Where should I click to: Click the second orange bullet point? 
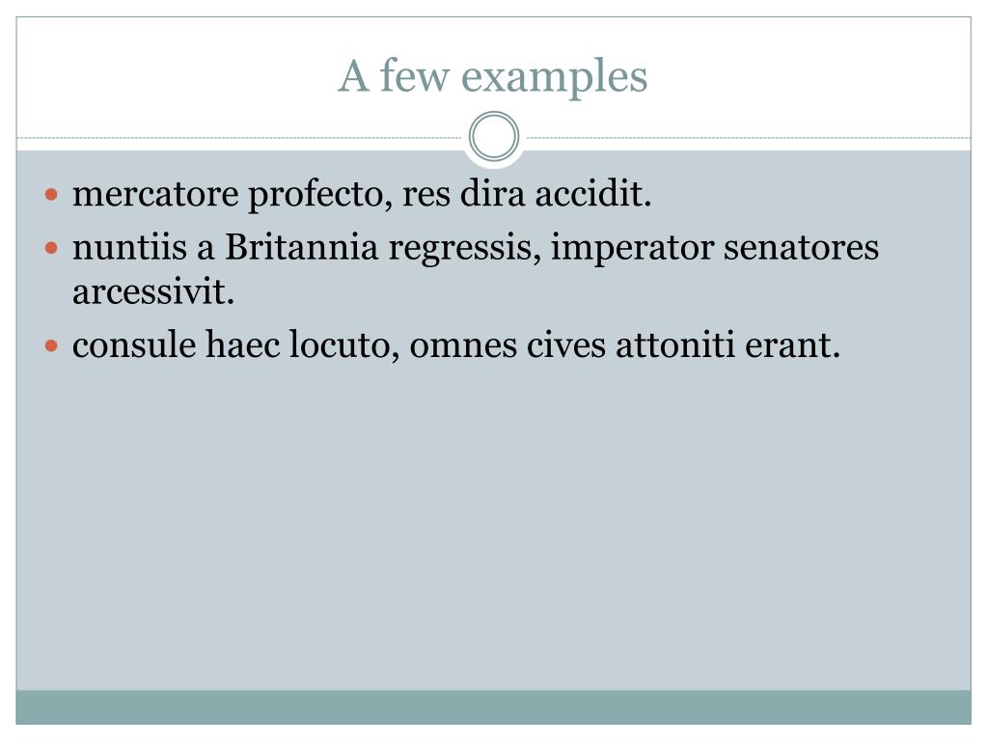coord(52,248)
